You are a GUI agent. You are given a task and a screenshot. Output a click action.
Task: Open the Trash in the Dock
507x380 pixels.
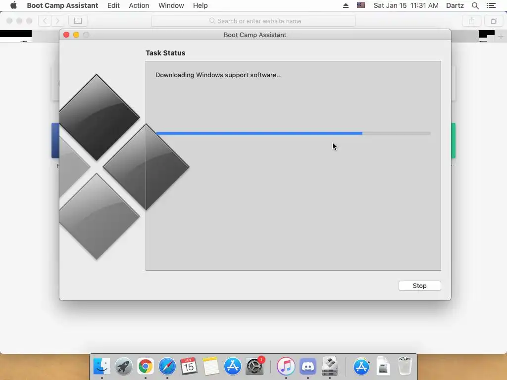(x=405, y=366)
